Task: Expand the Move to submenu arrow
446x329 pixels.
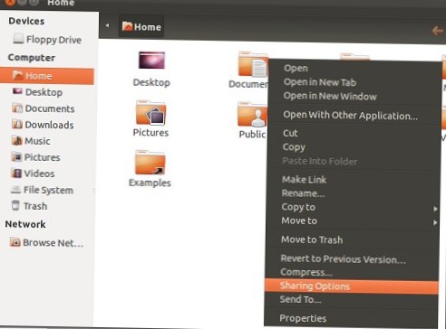Action: pos(435,222)
